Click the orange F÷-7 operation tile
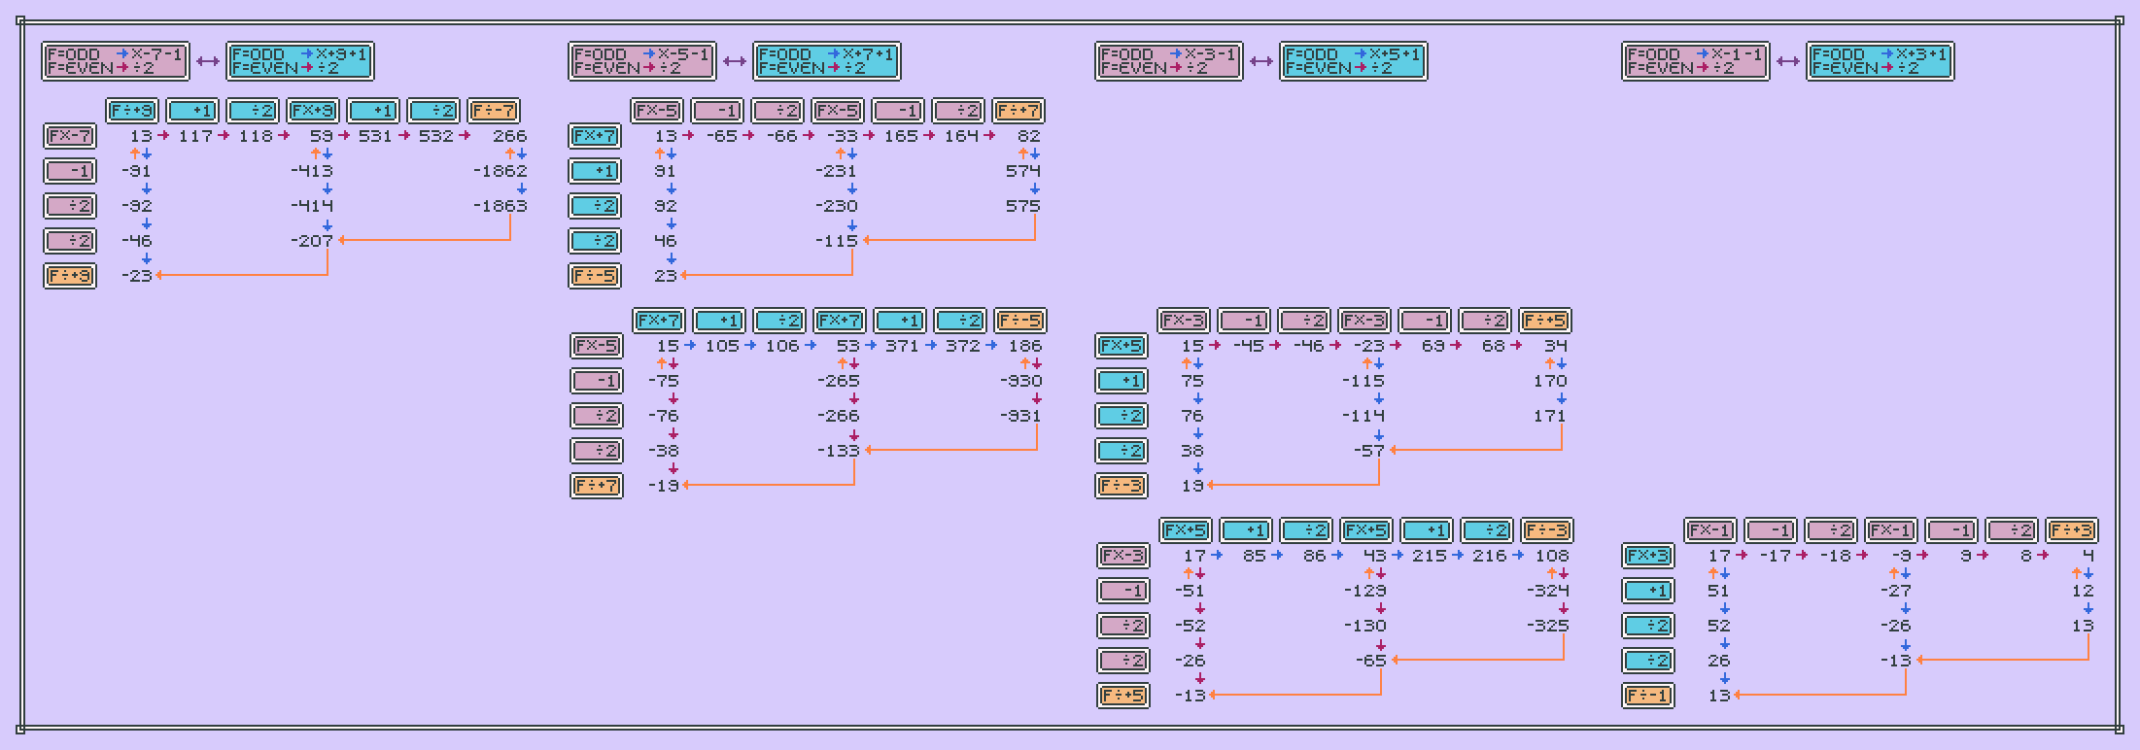This screenshot has height=750, width=2140. 494,111
